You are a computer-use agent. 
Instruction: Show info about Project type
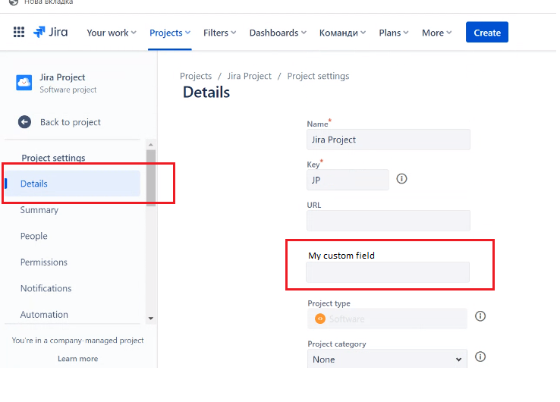(x=480, y=316)
